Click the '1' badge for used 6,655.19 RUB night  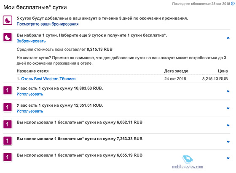tap(8, 157)
